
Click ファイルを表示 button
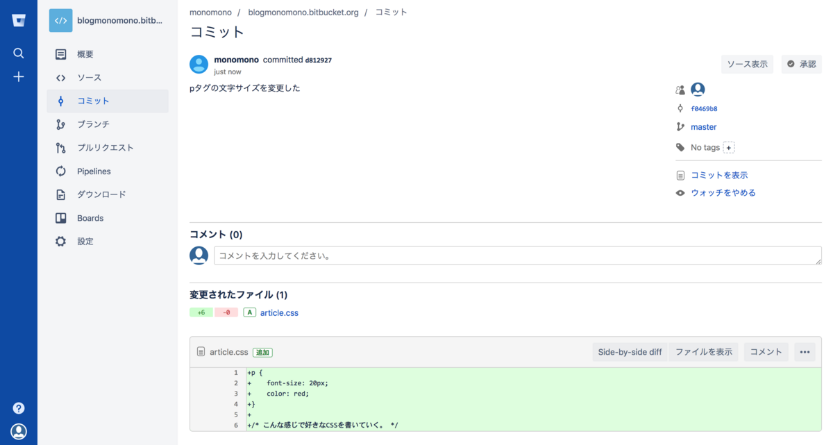coord(704,352)
